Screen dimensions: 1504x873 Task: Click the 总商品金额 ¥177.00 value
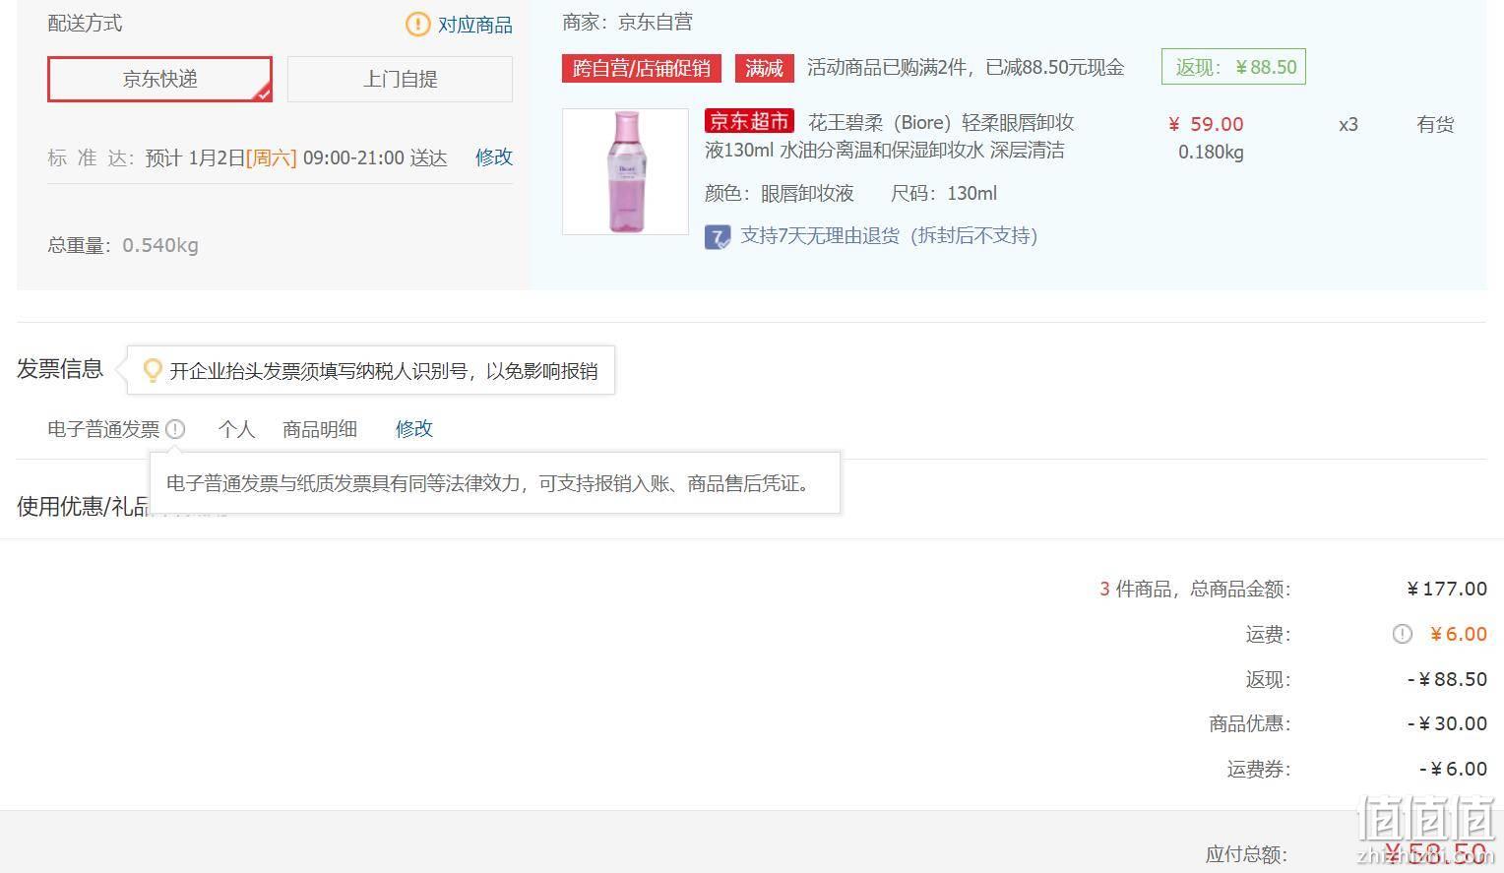[1447, 590]
